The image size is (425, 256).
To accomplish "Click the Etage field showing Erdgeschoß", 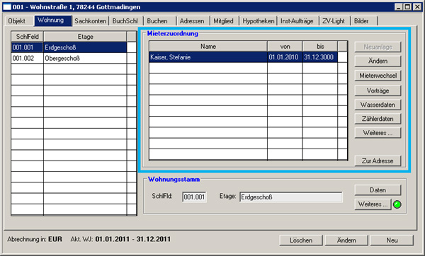I will 291,197.
